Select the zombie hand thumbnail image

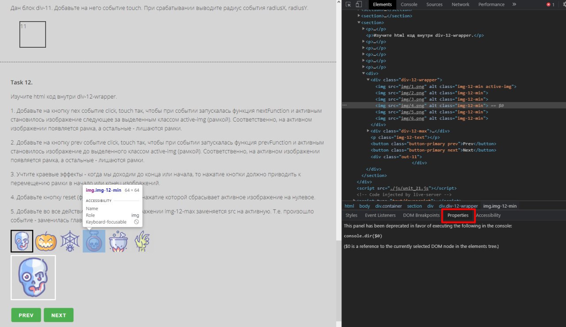[142, 241]
